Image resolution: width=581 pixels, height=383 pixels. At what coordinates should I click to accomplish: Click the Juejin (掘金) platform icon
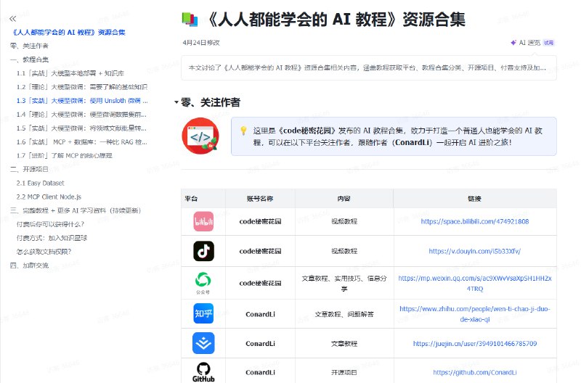[203, 343]
